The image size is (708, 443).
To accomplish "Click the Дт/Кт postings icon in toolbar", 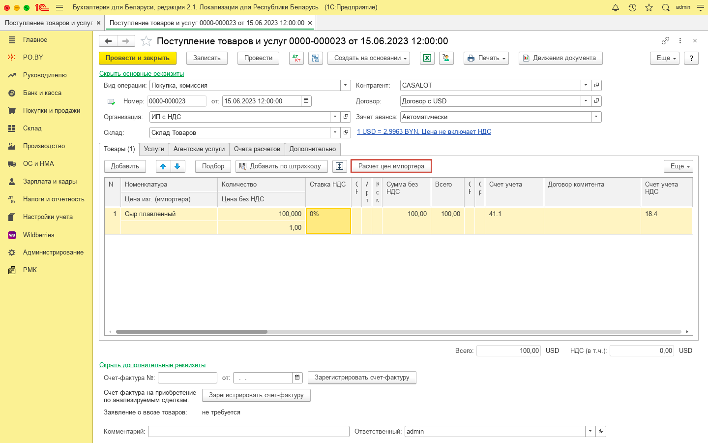I will click(296, 58).
